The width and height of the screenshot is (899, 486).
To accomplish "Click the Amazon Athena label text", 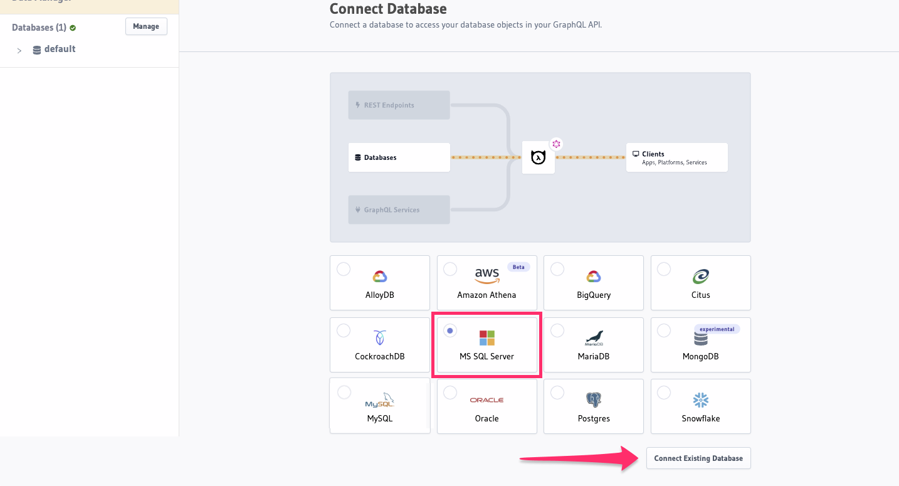I will coord(487,295).
